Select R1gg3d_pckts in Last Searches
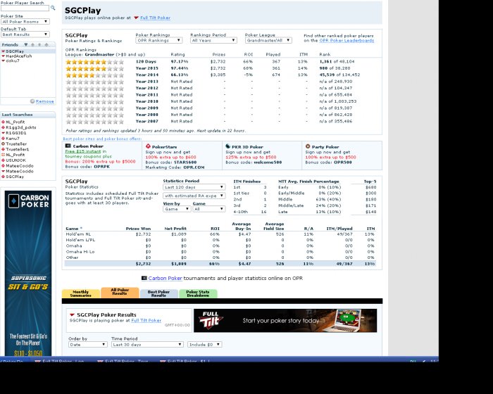 [21, 127]
